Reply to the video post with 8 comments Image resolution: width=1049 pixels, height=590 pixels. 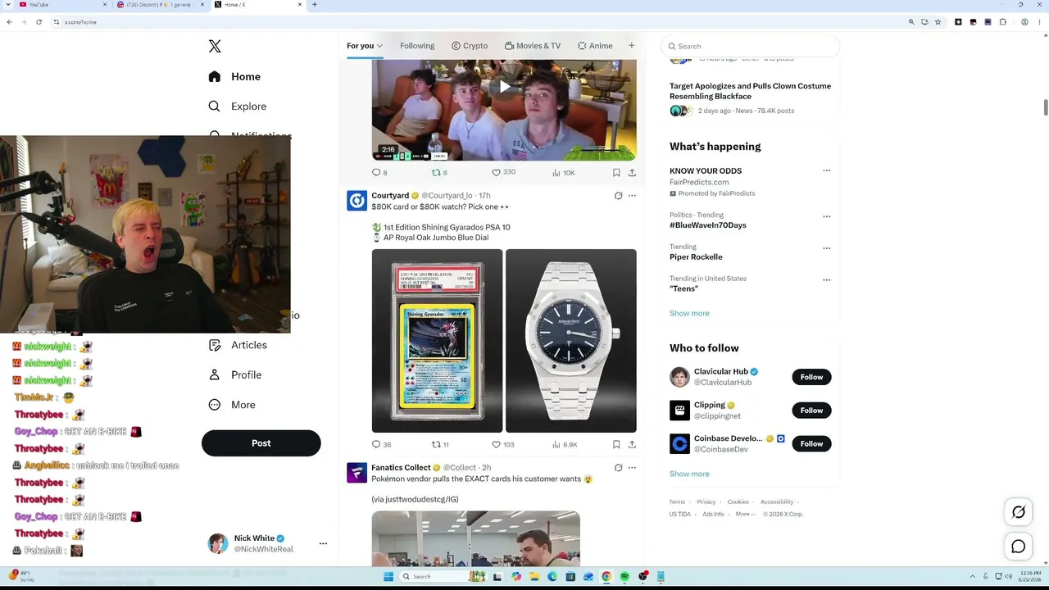pos(379,173)
